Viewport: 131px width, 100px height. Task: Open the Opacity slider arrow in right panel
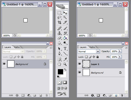[x=120, y=51]
